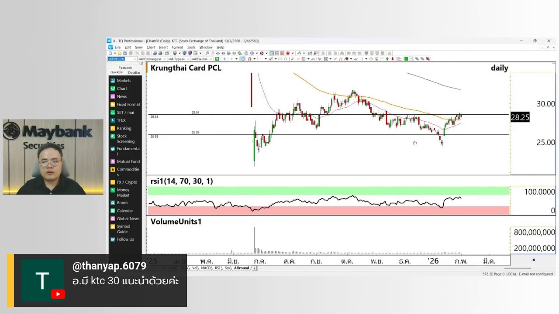Switch to the QuickBar tab

tap(117, 72)
